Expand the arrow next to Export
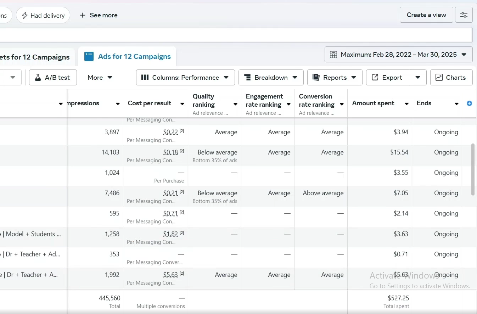This screenshot has width=477, height=314. coord(418,78)
